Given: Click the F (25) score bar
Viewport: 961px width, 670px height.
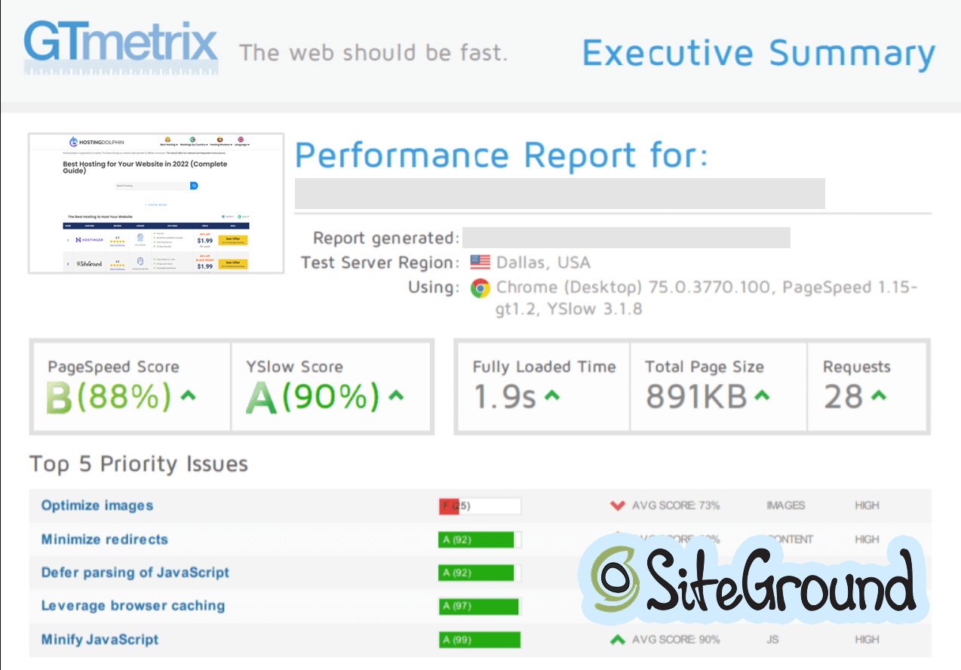Looking at the screenshot, I should click(480, 506).
